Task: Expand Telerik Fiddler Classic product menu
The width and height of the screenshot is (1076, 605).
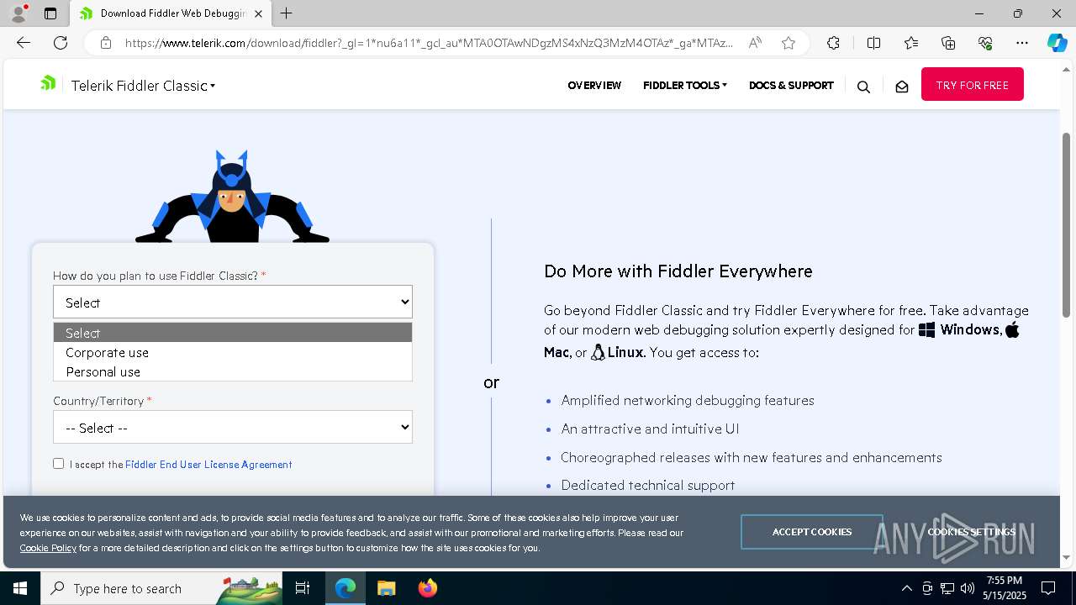Action: [143, 86]
